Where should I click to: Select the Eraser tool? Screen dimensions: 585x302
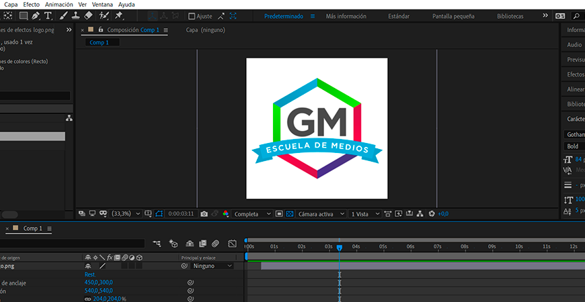(88, 16)
